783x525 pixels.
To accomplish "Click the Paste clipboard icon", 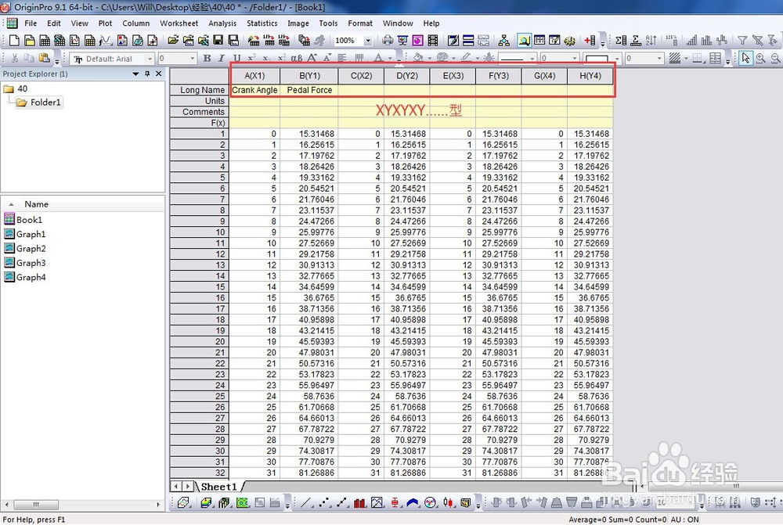I will (x=45, y=59).
